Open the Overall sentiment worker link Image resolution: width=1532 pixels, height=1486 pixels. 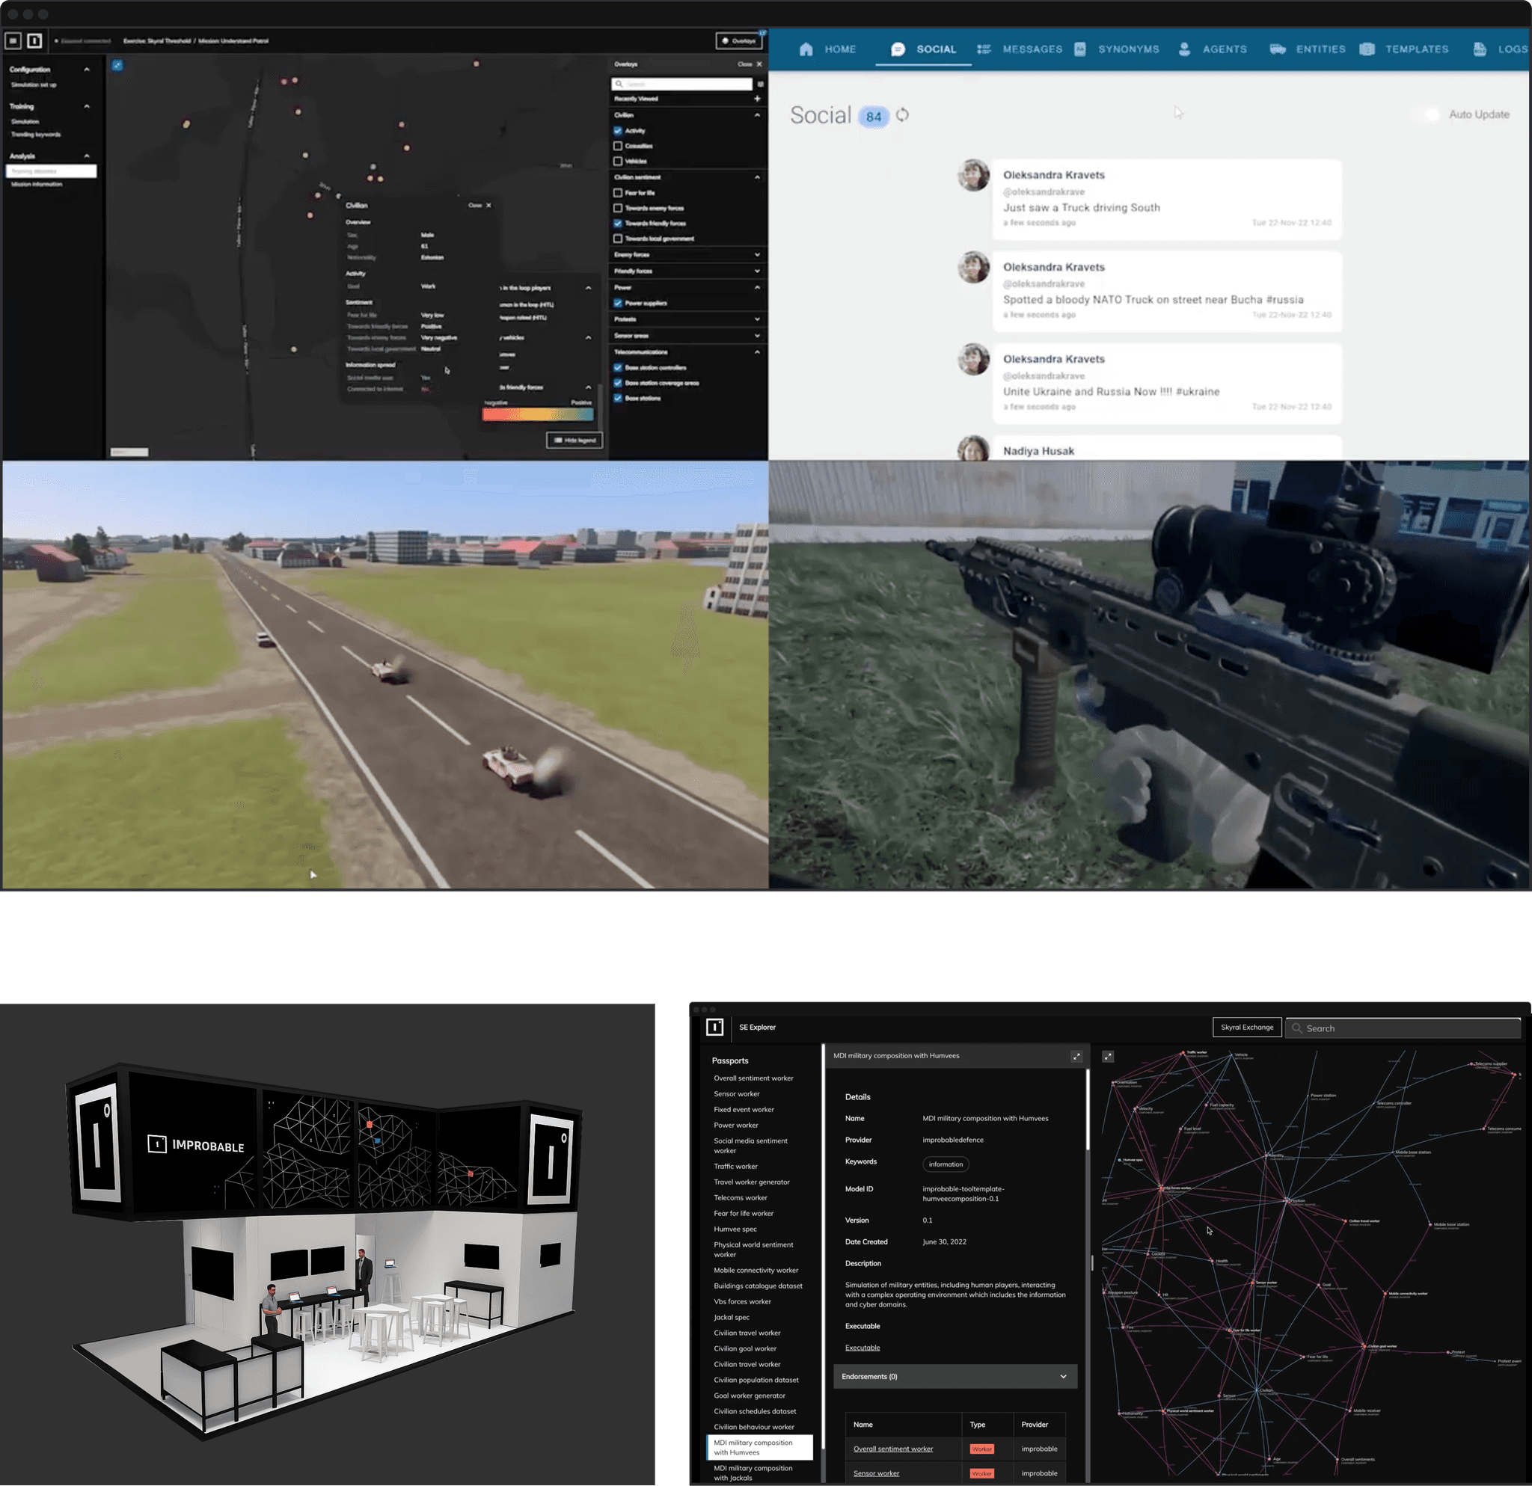coord(892,1449)
